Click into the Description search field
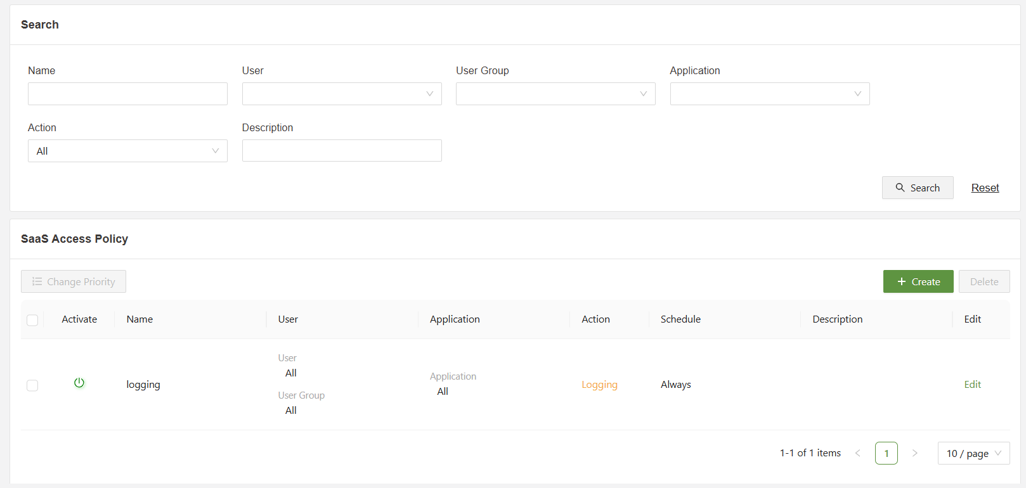Screen dimensions: 1026x488 pyautogui.click(x=341, y=151)
